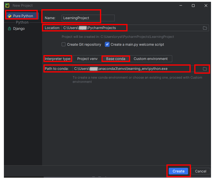Click the 'Path to conda:' label
Viewport: 214px width, 180px height.
click(x=57, y=69)
